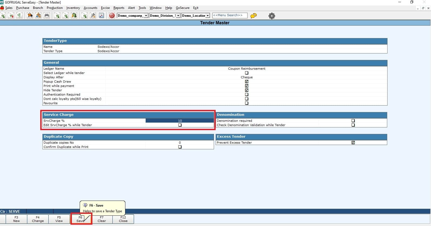Viewport: 431px width, 226px height.
Task: Uncheck Print while payment checkbox
Action: pos(247,86)
